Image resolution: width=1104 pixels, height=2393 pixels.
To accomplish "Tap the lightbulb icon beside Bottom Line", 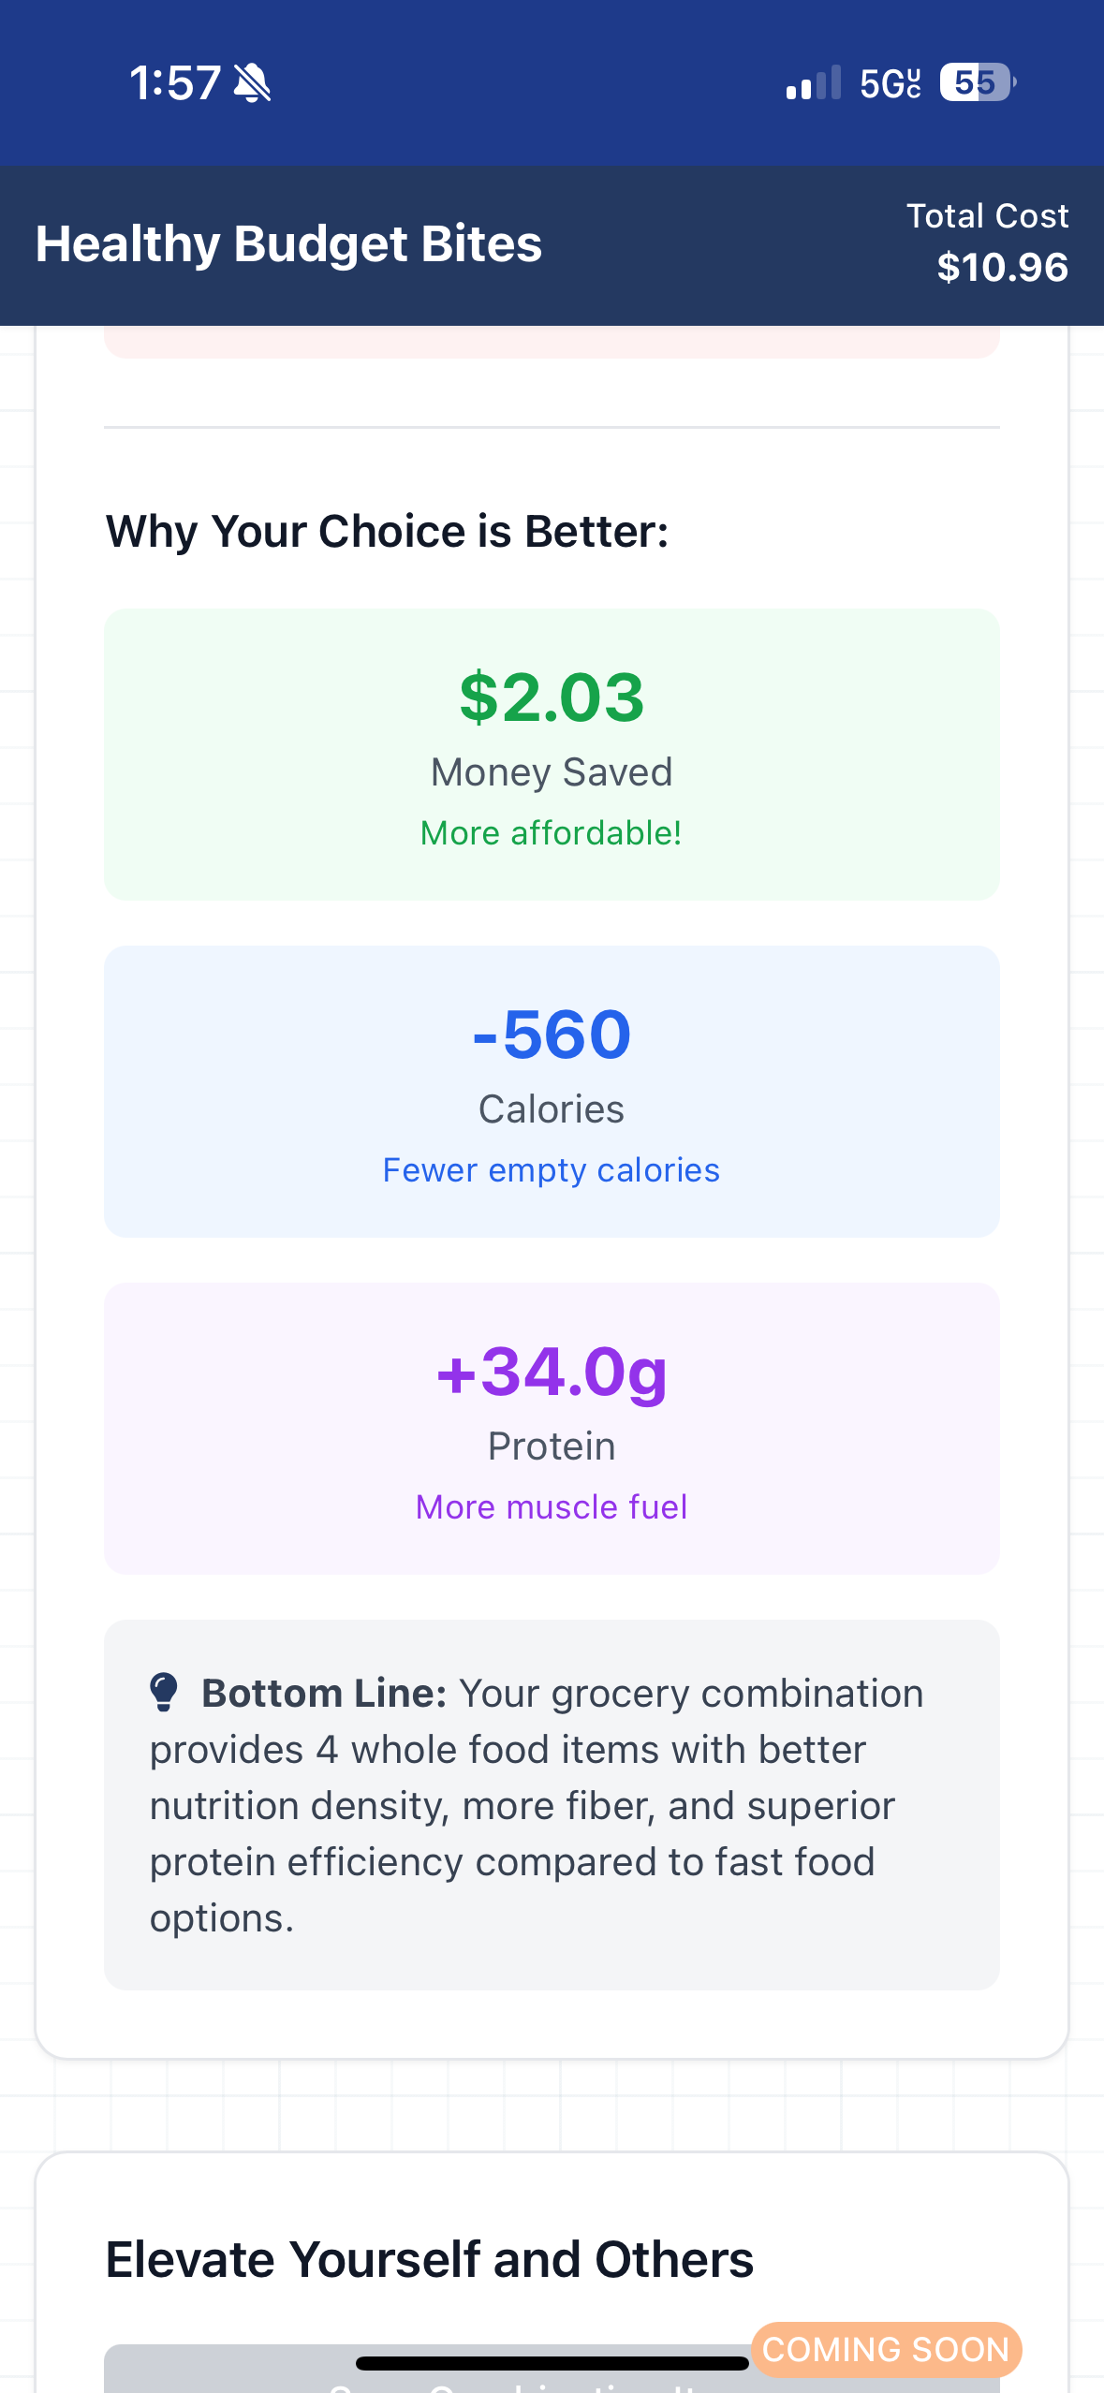I will point(164,1693).
